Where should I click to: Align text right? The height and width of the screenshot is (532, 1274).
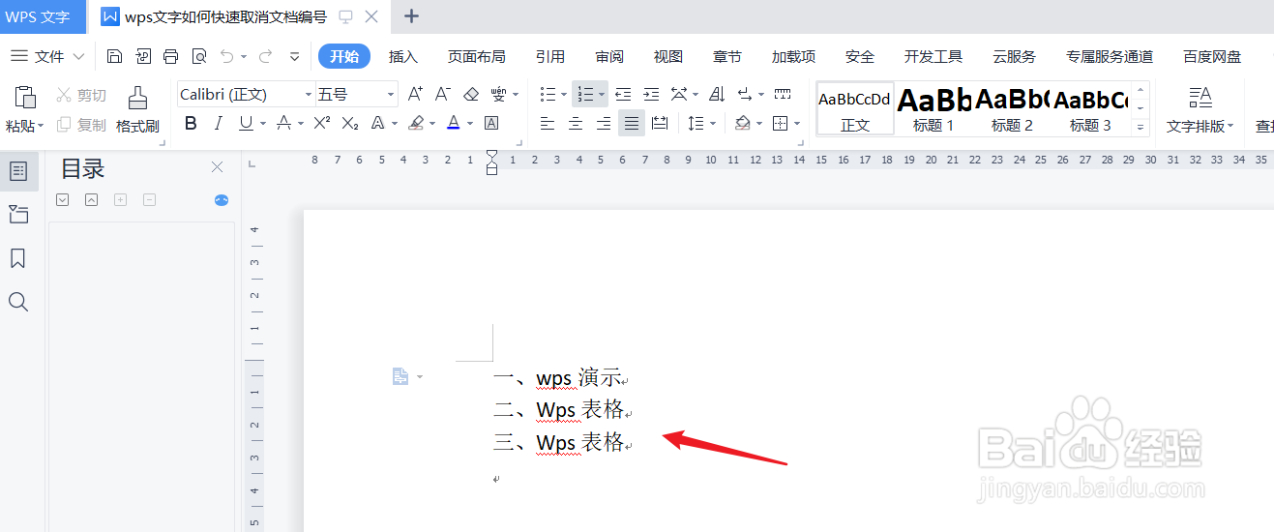(x=604, y=123)
